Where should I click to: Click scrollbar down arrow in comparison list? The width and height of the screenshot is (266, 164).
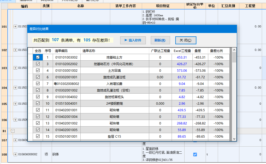point(234,139)
